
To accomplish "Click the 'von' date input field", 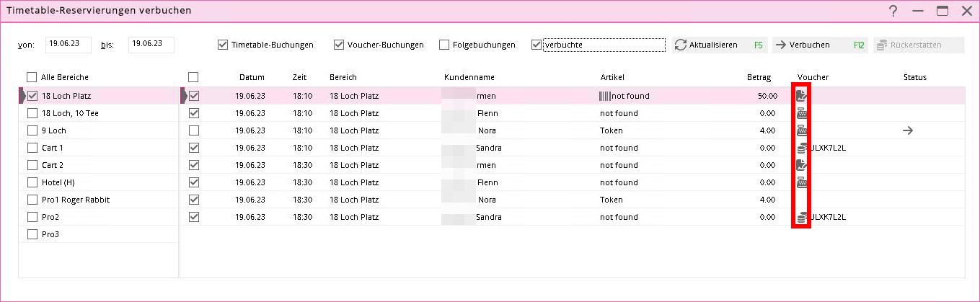I will tap(69, 45).
